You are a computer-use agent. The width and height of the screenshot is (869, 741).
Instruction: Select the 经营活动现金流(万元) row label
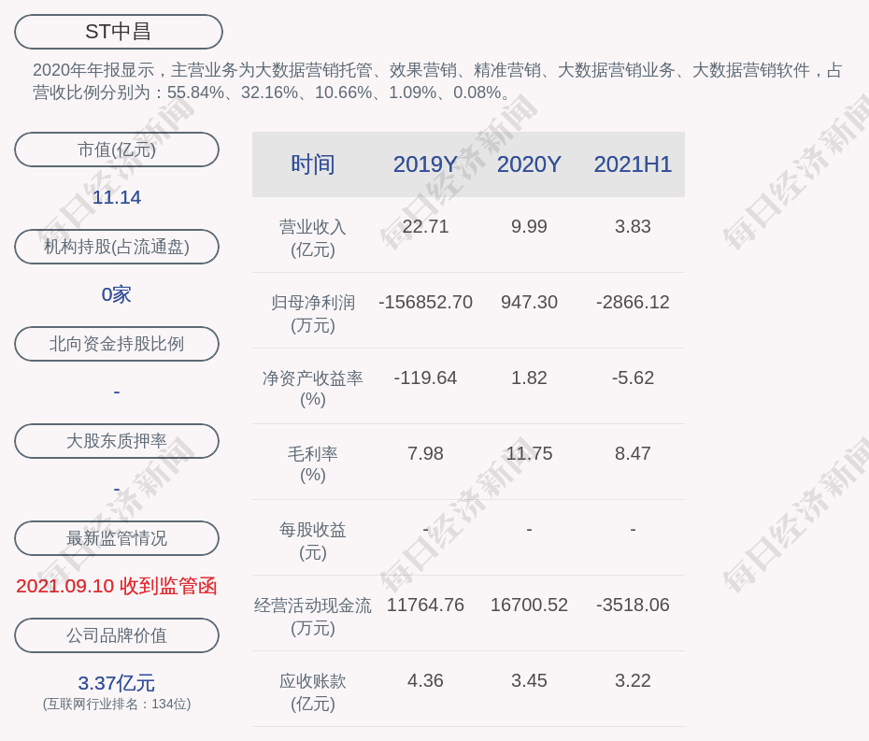tap(313, 617)
